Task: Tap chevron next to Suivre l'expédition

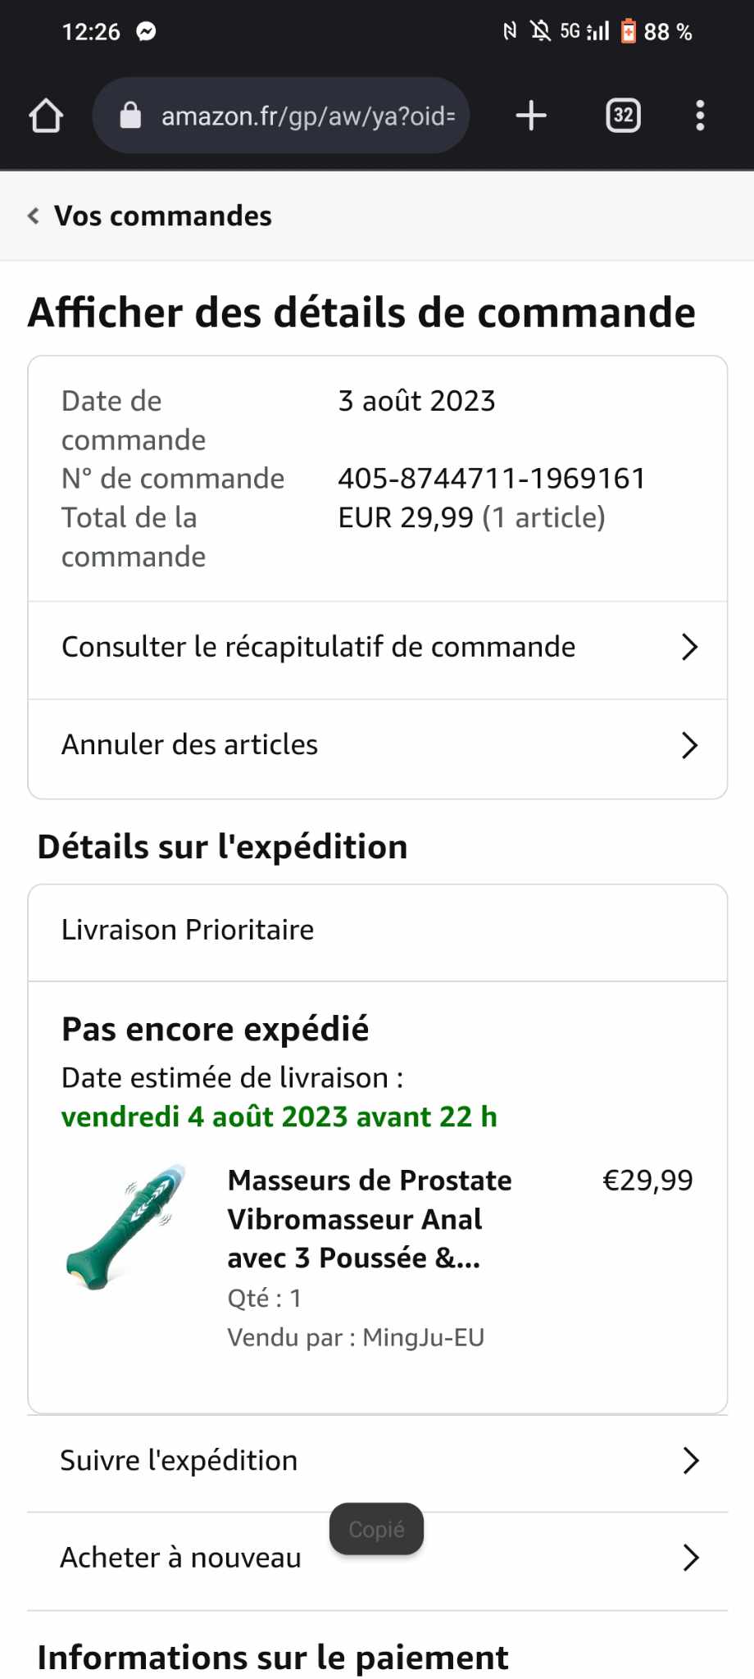Action: [690, 1460]
